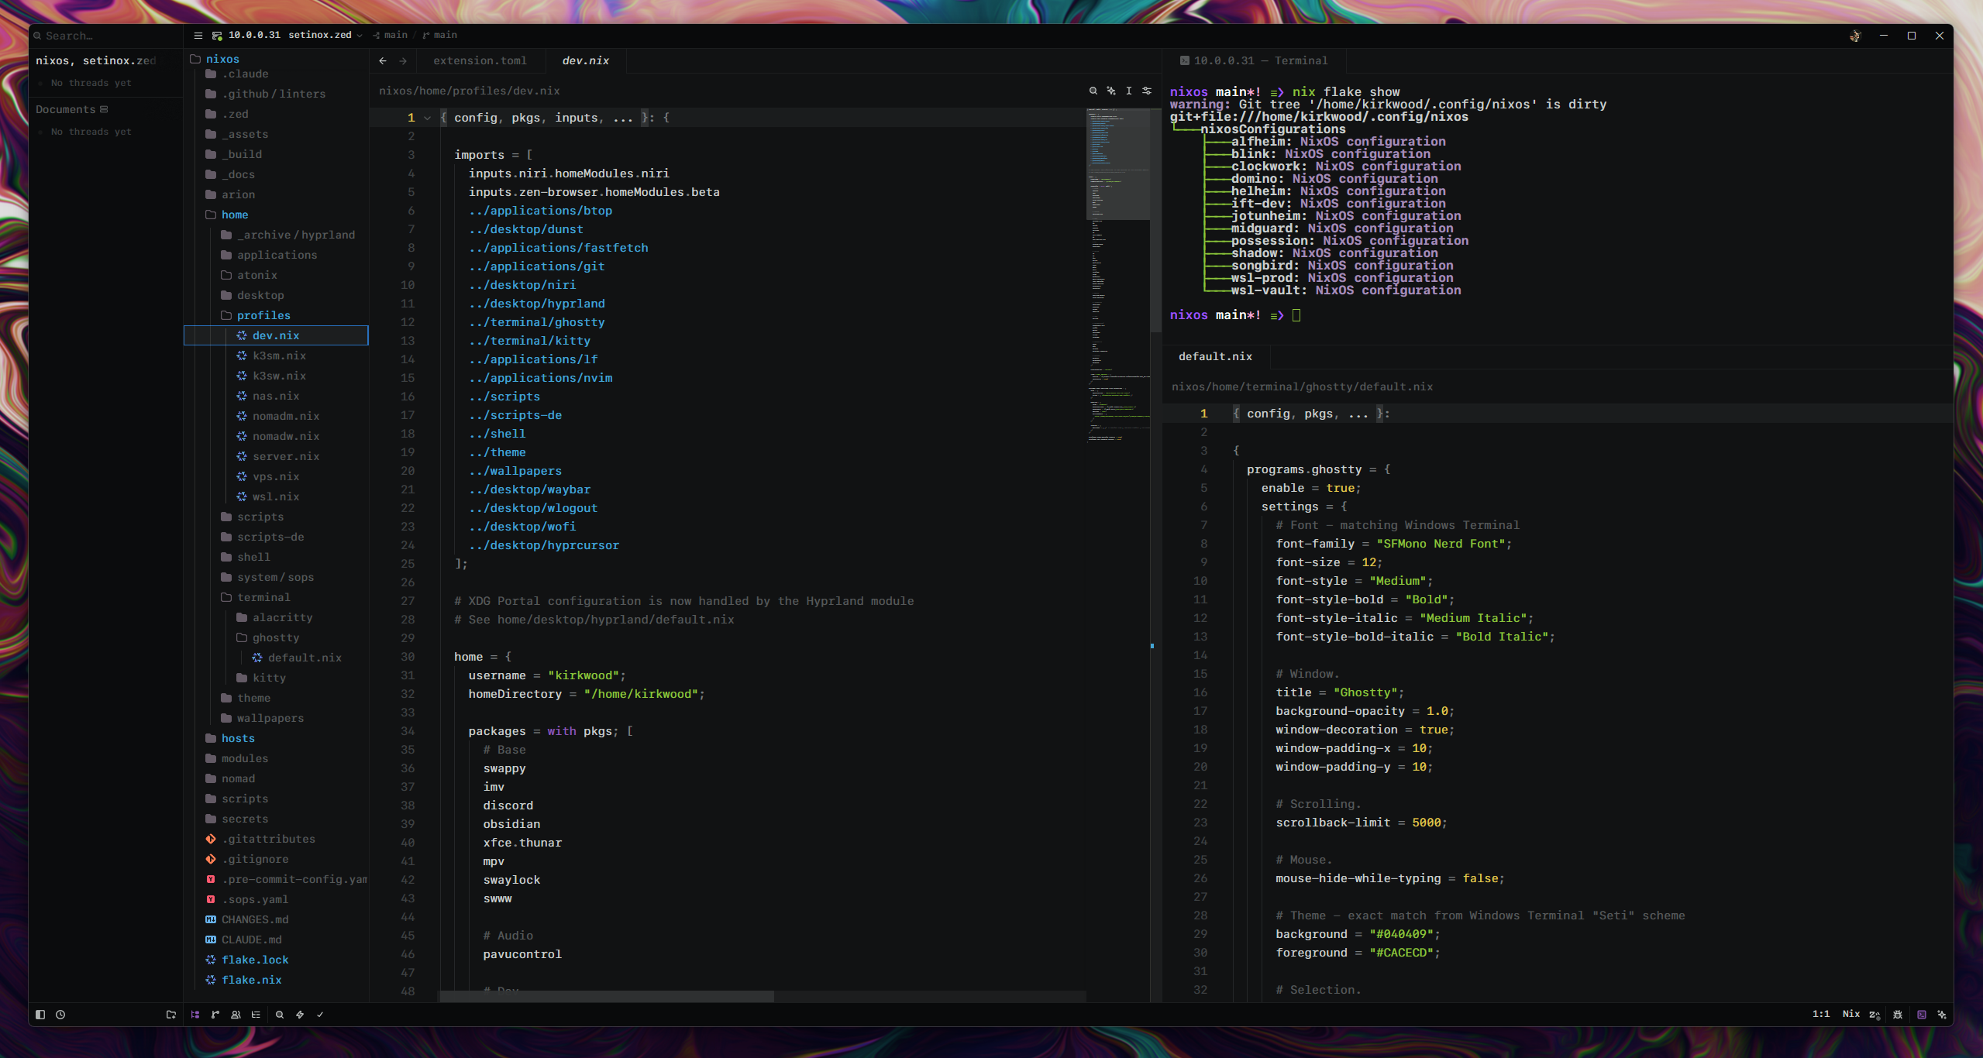This screenshot has width=1983, height=1058.
Task: Click the lightning bolt status icon
Action: pyautogui.click(x=300, y=1015)
